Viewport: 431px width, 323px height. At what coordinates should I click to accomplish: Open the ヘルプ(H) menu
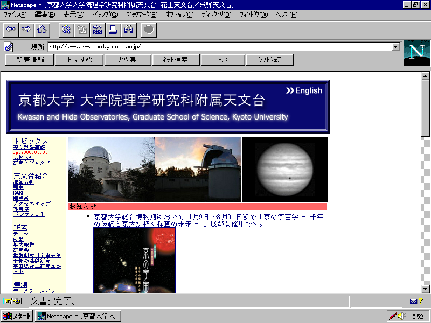(287, 15)
